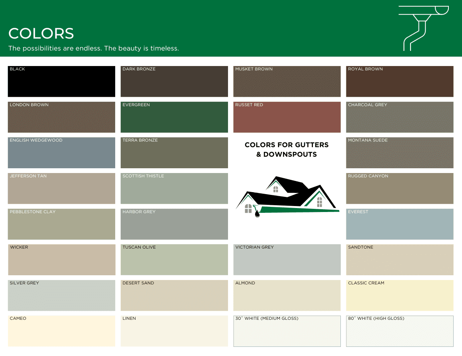Select the English Wedgewood swatch
Screen dimensions: 462x356
(x=61, y=153)
